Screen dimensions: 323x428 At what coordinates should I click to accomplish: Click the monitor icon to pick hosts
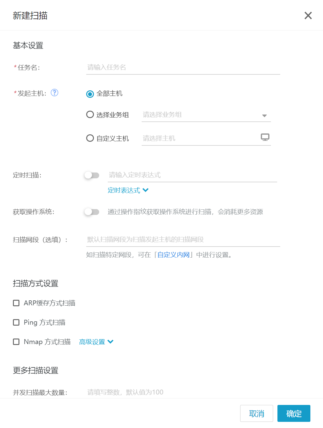tap(265, 137)
